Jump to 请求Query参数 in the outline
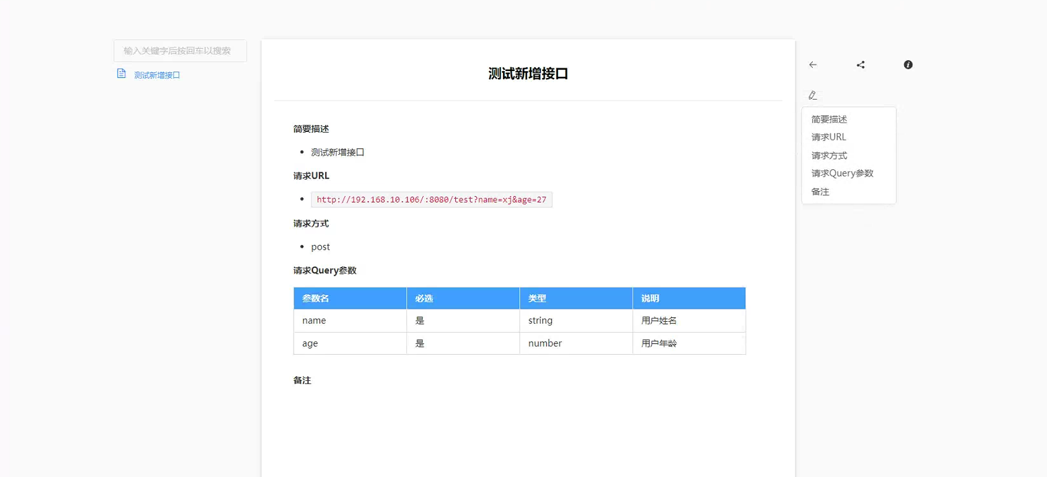The width and height of the screenshot is (1047, 477). click(842, 173)
